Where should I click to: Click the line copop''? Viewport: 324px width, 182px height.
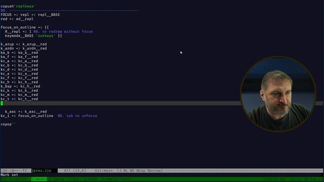tap(8, 124)
